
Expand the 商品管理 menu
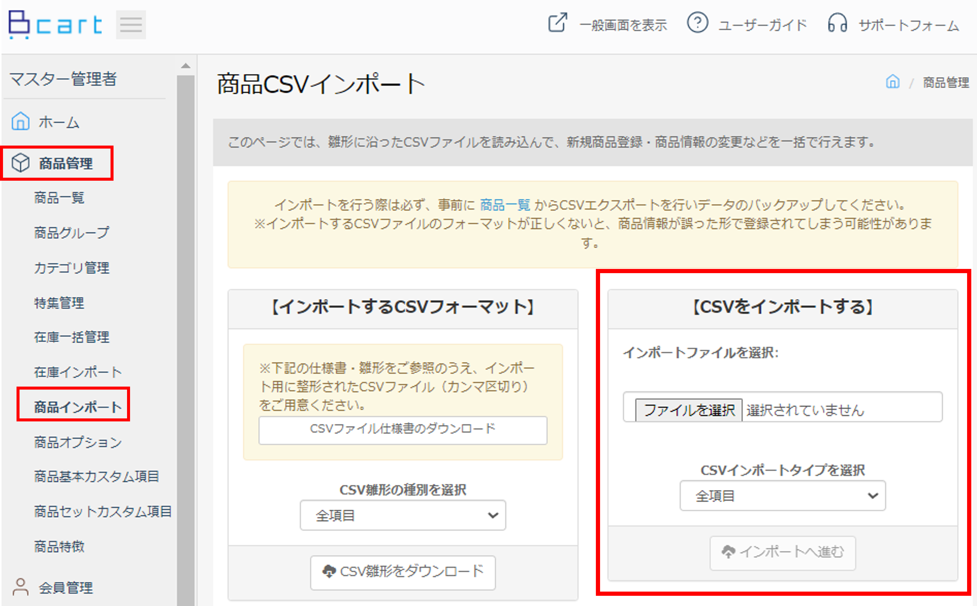click(66, 164)
